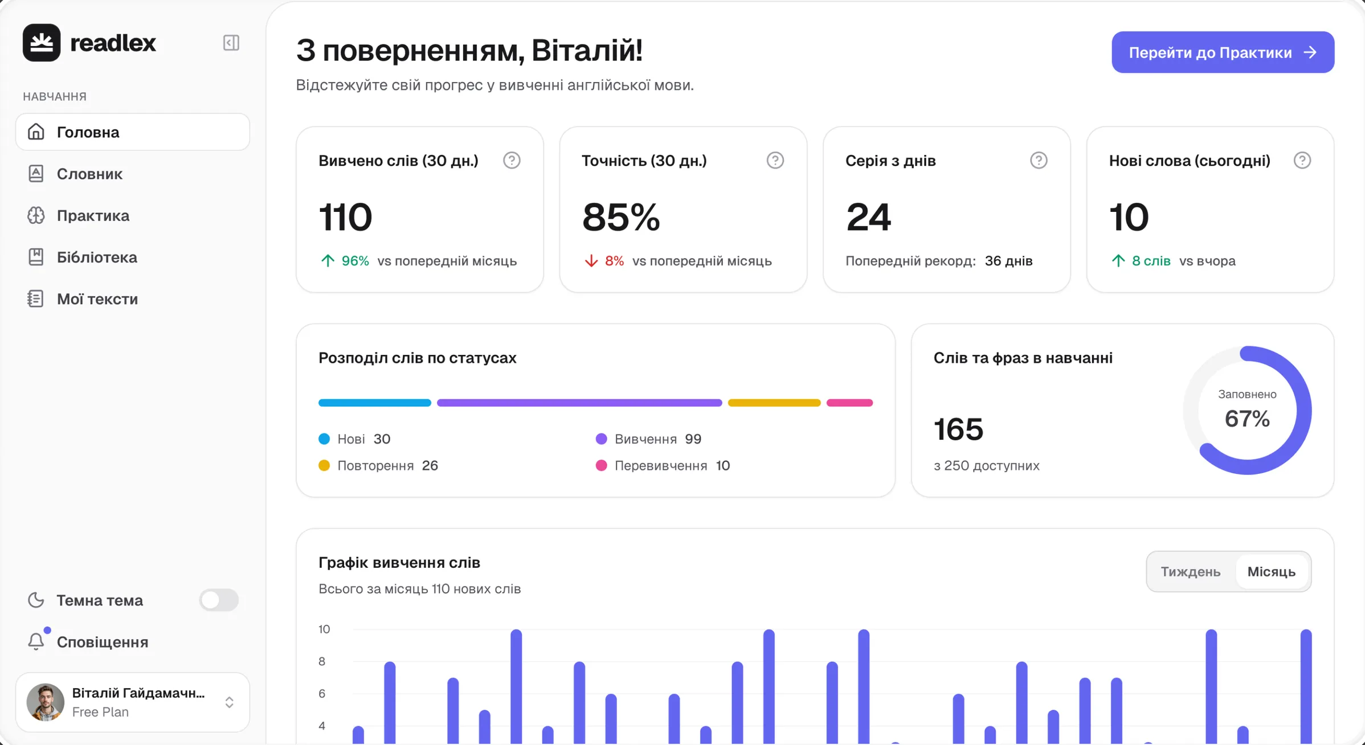
Task: Click the blue Нові status bar segment
Action: [x=375, y=403]
